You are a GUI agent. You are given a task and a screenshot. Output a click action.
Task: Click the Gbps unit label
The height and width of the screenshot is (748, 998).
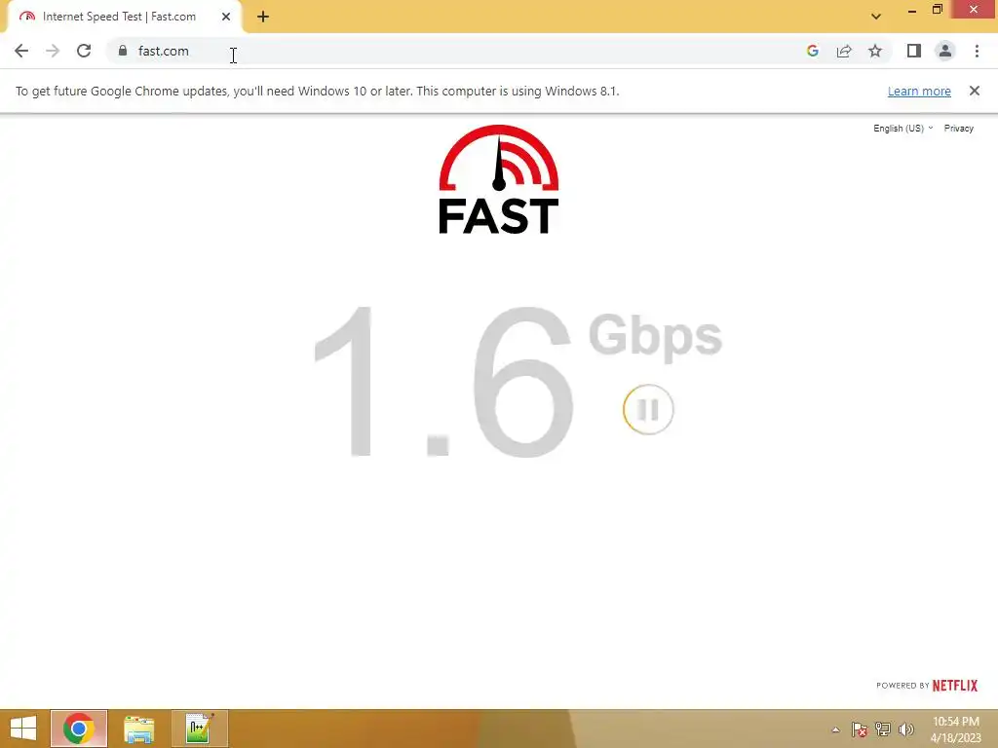click(x=655, y=336)
